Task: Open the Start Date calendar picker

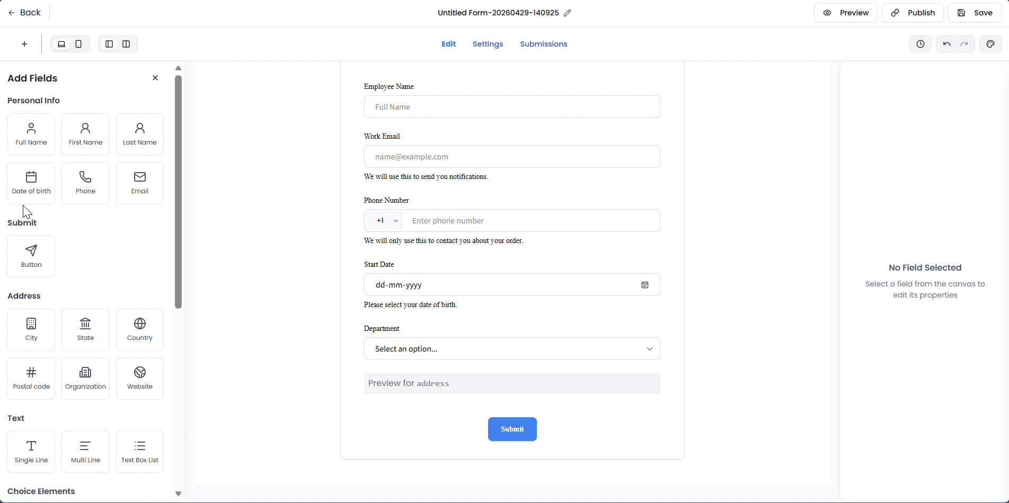Action: point(645,285)
